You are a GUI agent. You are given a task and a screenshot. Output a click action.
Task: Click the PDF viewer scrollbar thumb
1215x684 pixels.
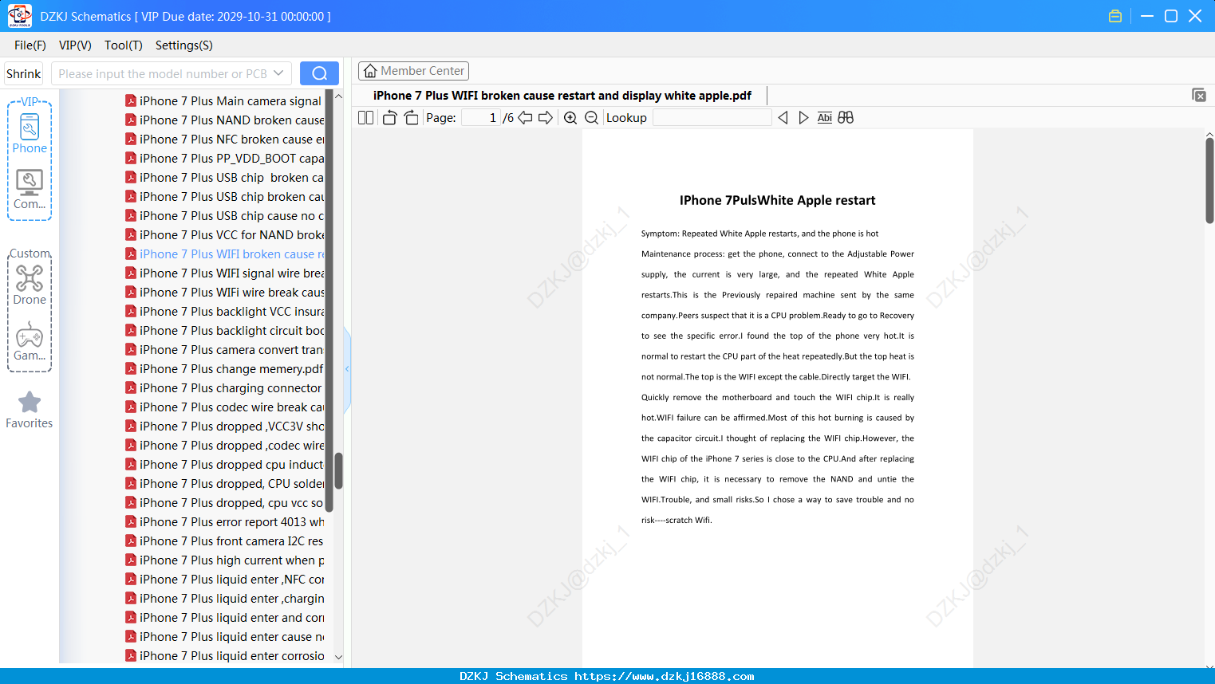(1209, 180)
